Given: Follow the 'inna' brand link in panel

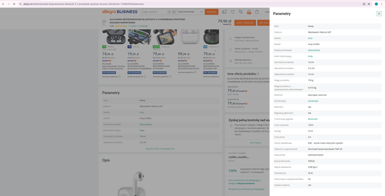Looking at the screenshot, I should pos(310,38).
